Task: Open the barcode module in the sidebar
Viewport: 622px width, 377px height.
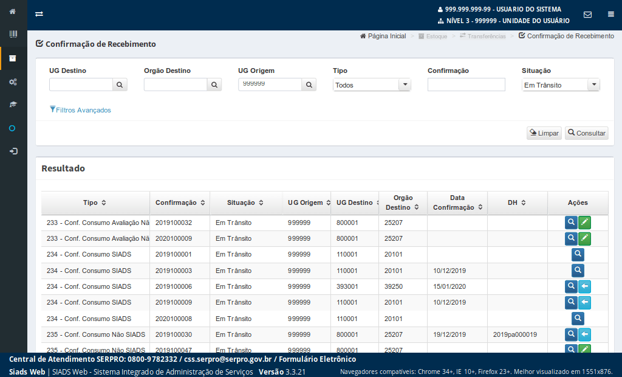Action: coord(13,34)
